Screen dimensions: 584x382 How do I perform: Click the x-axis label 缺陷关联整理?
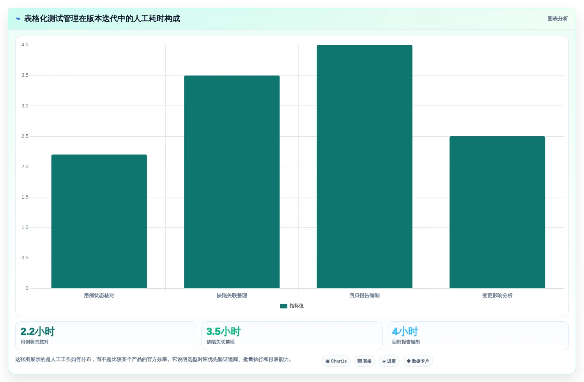[232, 296]
